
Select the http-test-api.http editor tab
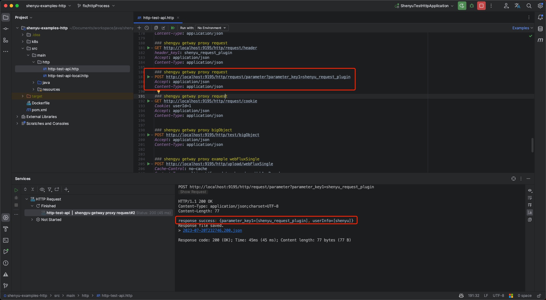click(x=158, y=18)
